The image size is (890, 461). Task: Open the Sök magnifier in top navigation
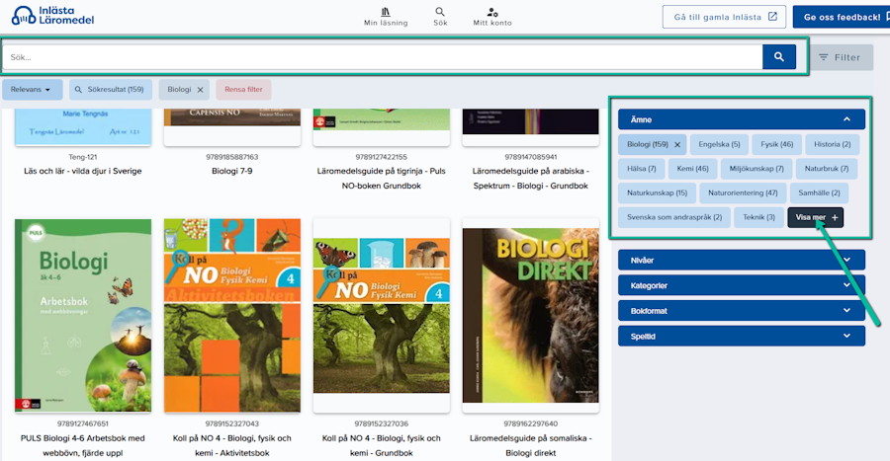coord(440,11)
